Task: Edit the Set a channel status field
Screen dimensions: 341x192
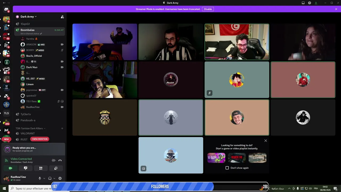Action: point(31,34)
